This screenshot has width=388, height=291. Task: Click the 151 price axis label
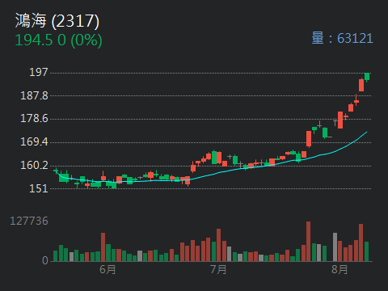point(39,188)
